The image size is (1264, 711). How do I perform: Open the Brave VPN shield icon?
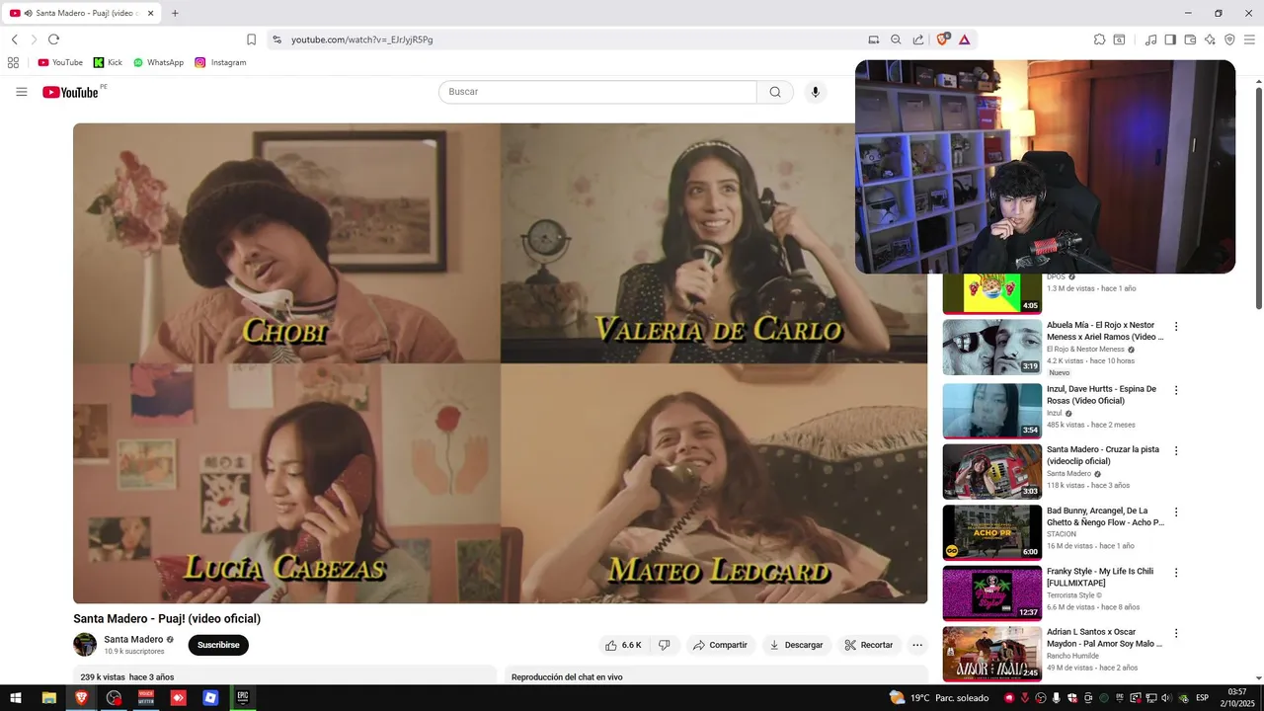(1229, 39)
